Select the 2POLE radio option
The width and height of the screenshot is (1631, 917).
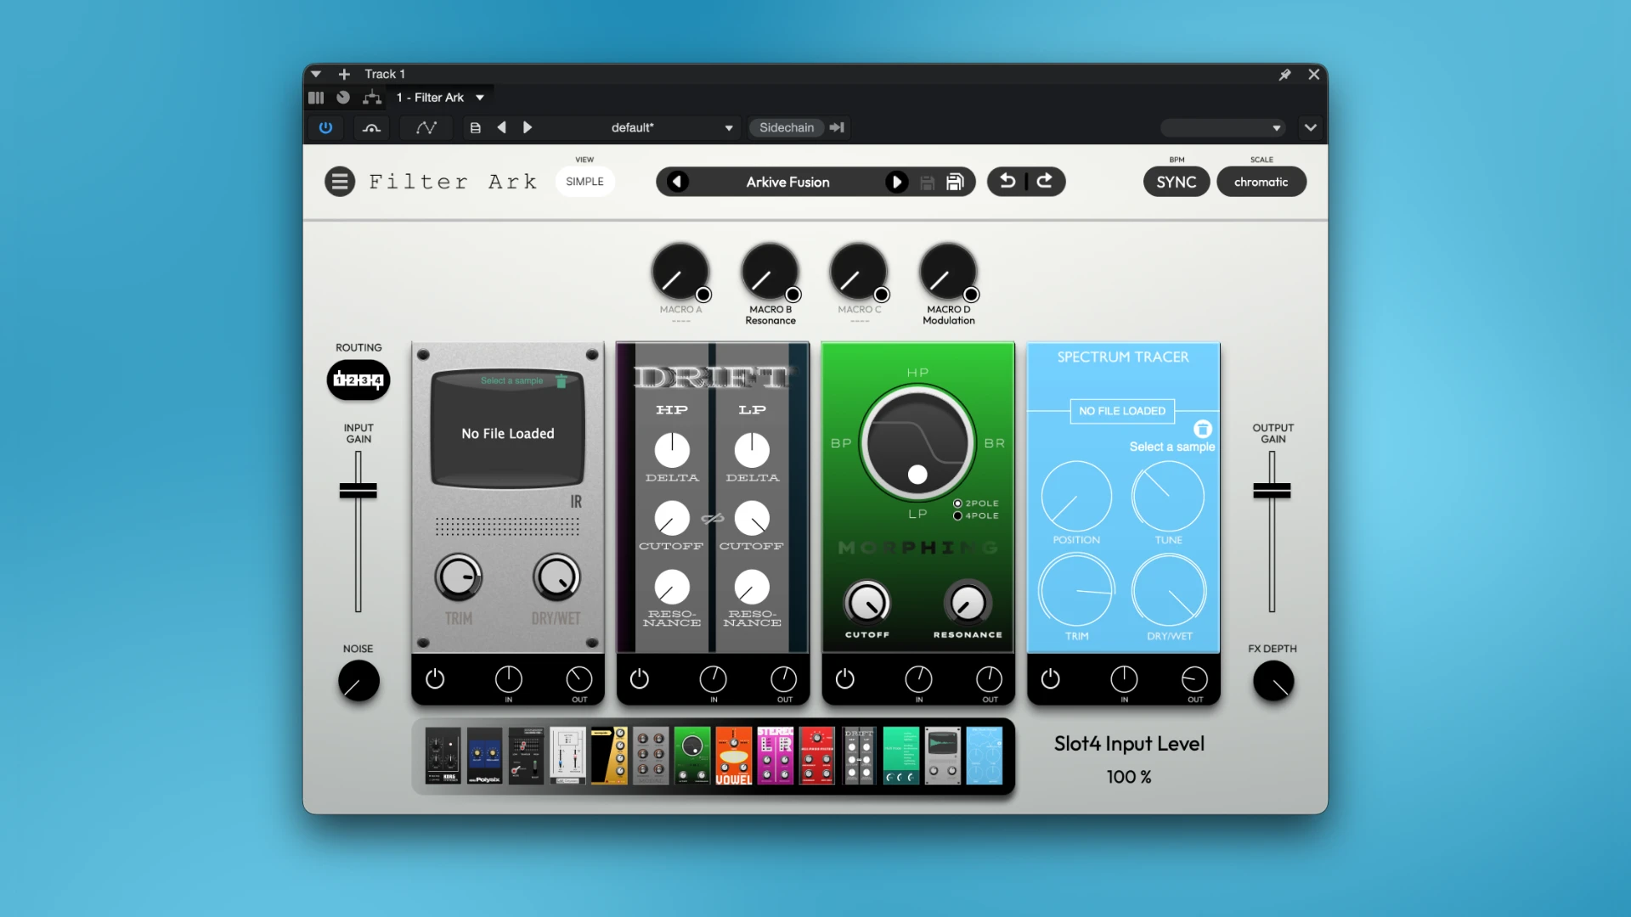click(x=957, y=504)
